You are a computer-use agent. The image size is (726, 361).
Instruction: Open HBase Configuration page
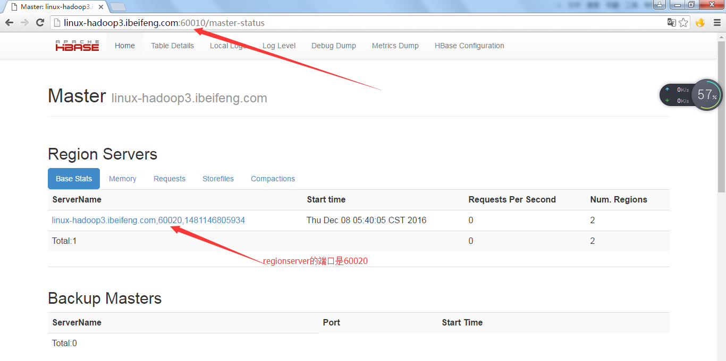coord(469,46)
